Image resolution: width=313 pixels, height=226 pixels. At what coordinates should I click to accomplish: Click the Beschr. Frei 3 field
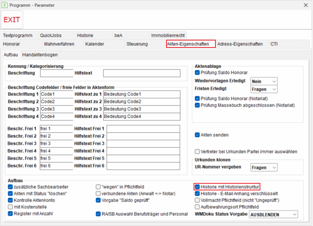click(56, 144)
